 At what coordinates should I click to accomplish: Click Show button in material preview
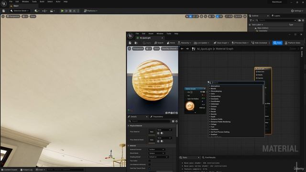[156, 49]
